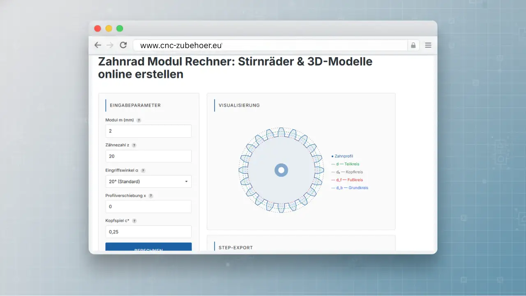Screen dimensions: 526x296
Task: Click the padlock icon in the address bar
Action: pyautogui.click(x=413, y=45)
